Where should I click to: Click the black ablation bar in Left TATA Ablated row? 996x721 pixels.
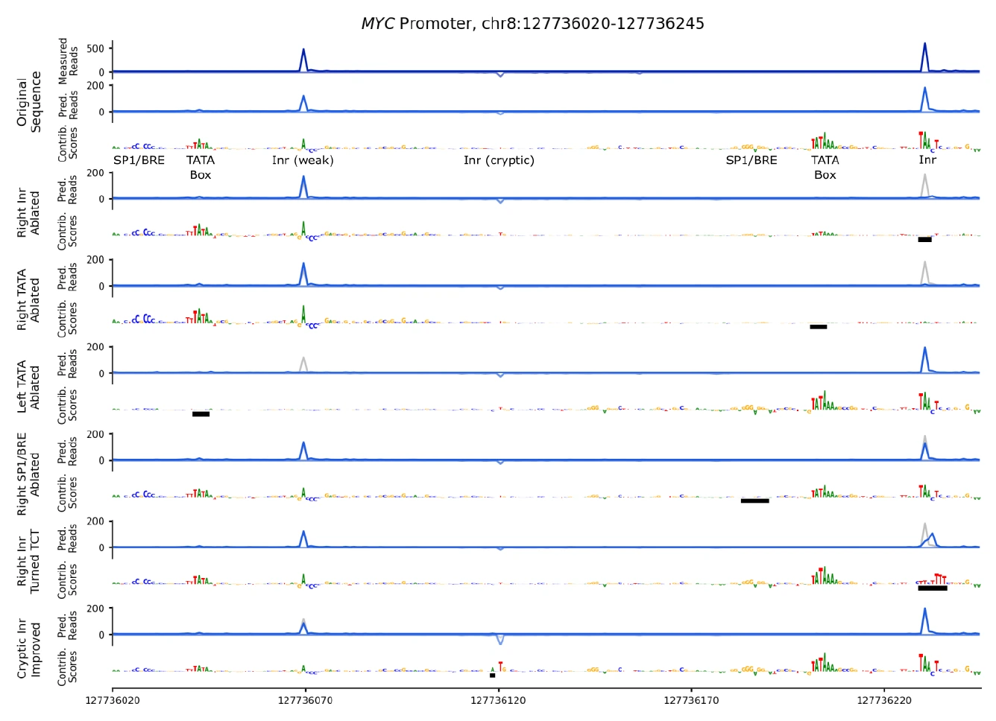click(201, 414)
